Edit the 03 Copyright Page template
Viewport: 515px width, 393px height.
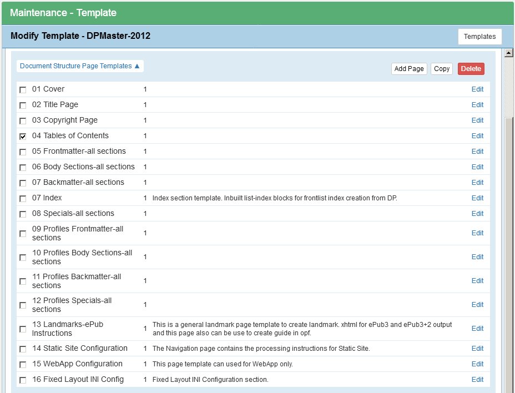click(x=477, y=120)
